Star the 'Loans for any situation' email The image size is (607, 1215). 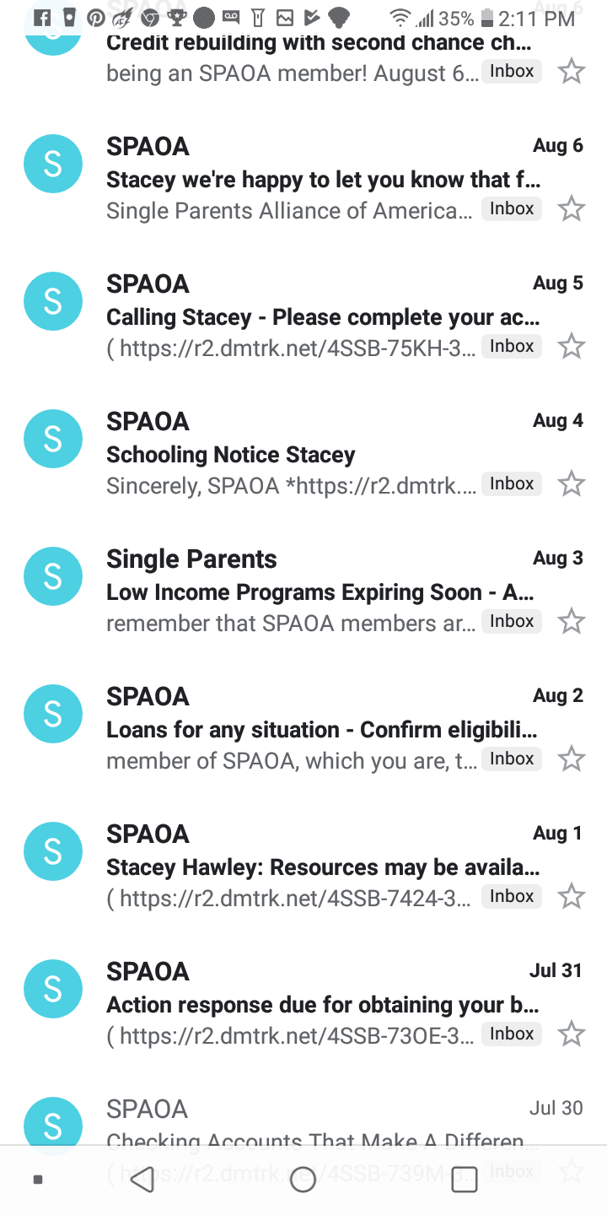[572, 759]
